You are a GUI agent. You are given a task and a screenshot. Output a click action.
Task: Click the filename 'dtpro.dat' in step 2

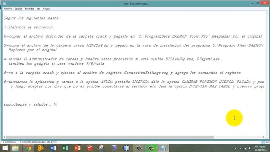54,36
